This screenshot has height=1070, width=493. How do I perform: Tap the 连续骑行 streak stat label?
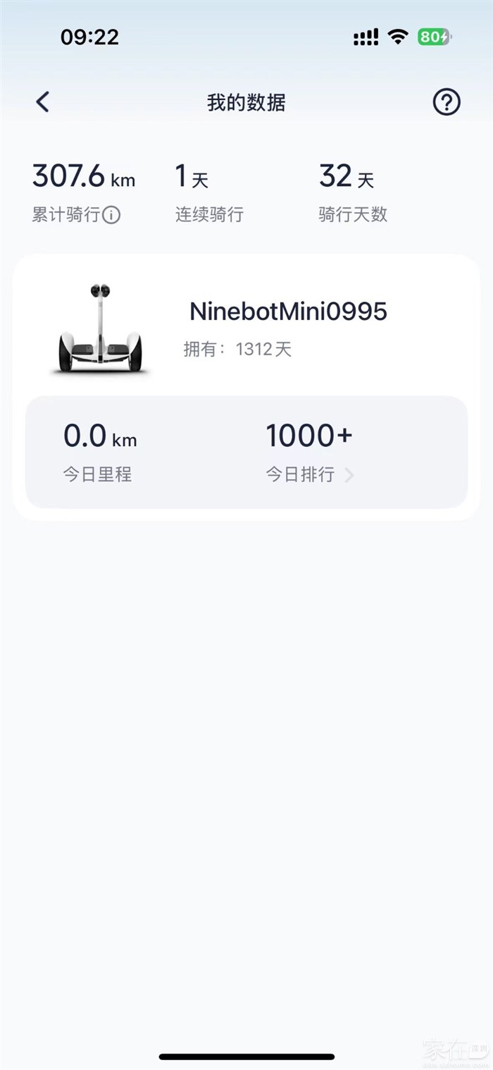(209, 215)
